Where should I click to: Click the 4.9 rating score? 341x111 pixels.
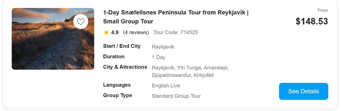click(x=115, y=32)
